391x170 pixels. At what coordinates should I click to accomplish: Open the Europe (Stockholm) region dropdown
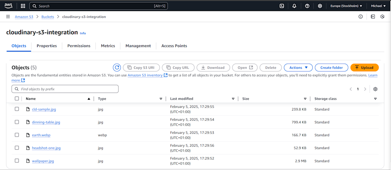(x=346, y=6)
